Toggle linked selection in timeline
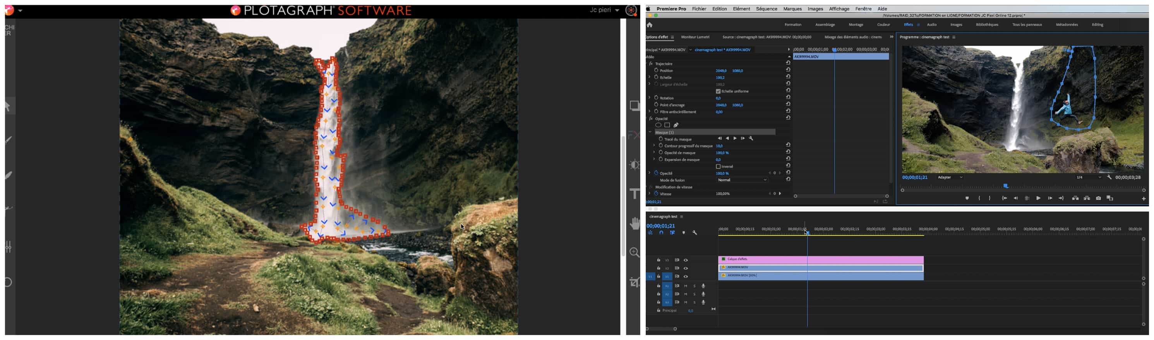The width and height of the screenshot is (1154, 340). pos(672,232)
